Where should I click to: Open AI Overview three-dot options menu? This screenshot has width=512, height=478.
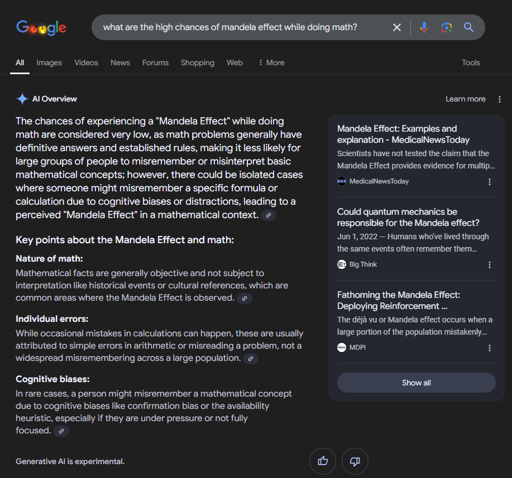click(x=500, y=99)
